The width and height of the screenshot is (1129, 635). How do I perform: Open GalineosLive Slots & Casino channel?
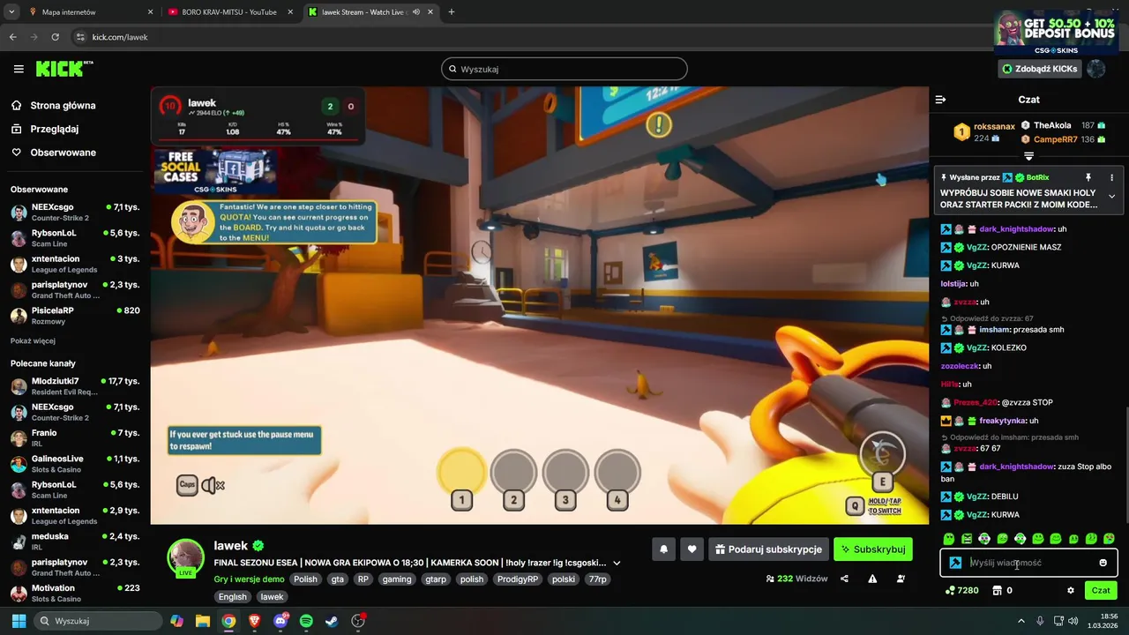point(75,464)
